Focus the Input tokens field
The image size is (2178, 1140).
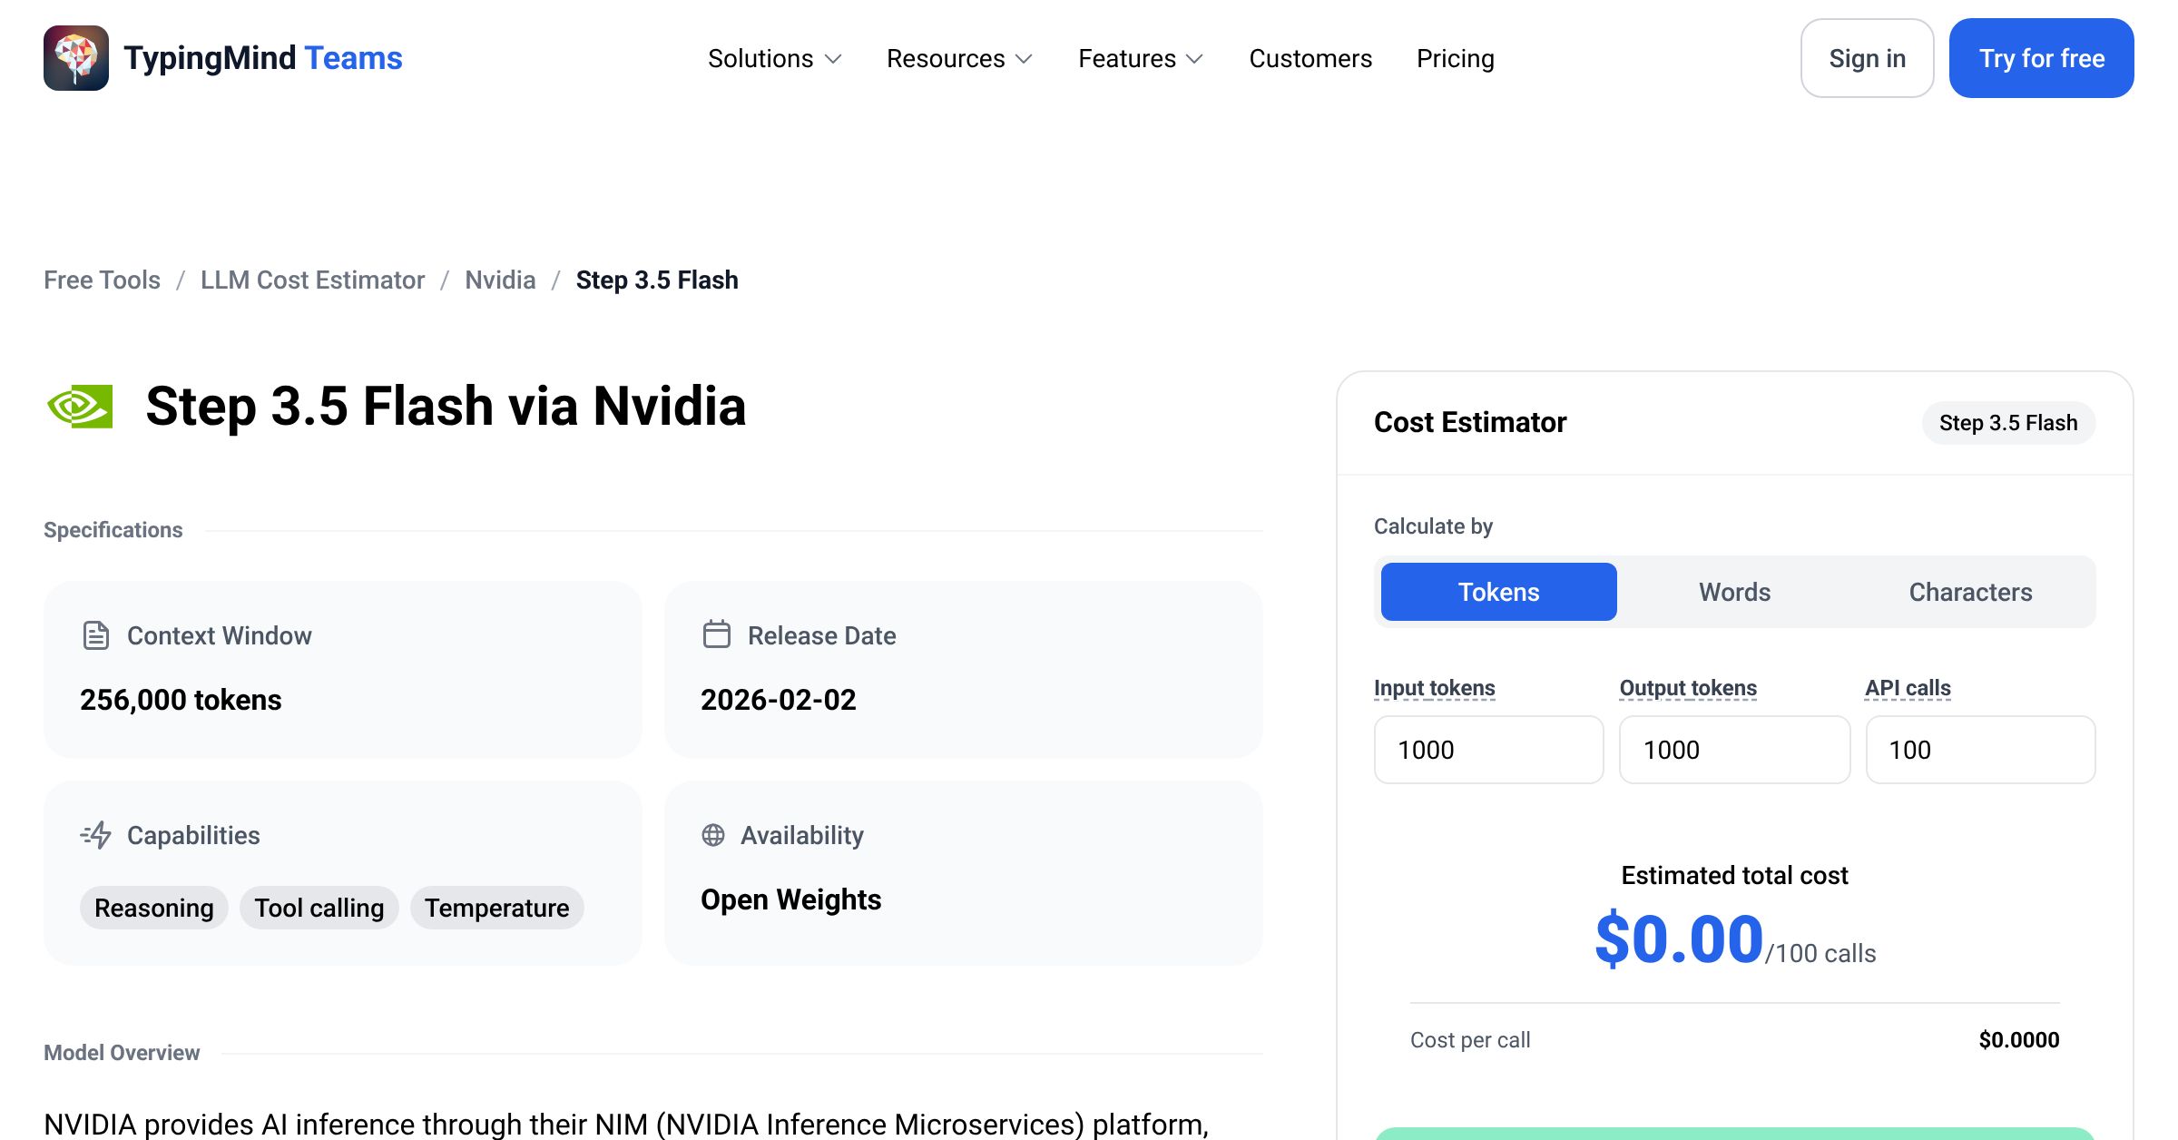click(x=1489, y=750)
